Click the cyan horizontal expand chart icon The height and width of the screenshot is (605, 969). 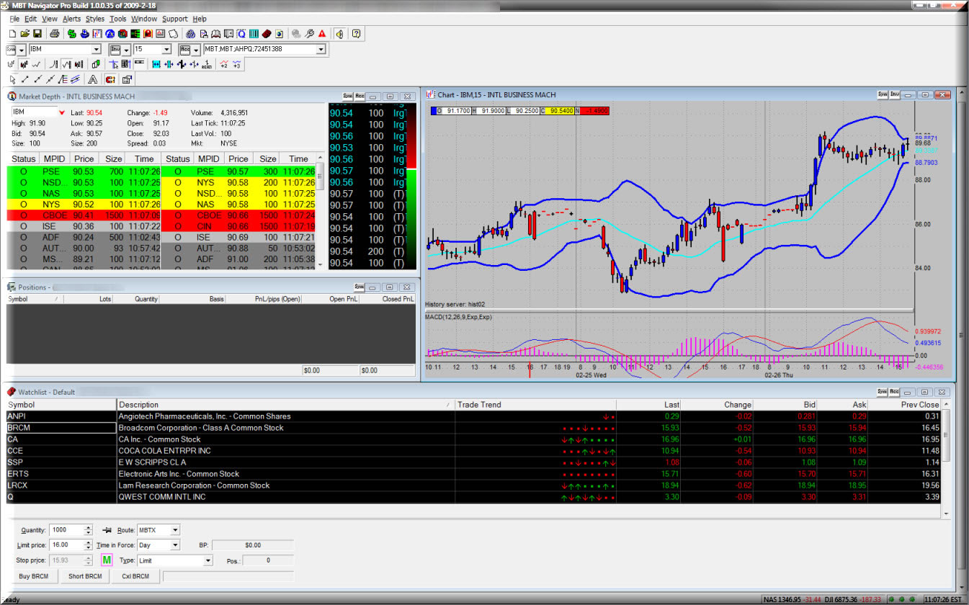156,64
